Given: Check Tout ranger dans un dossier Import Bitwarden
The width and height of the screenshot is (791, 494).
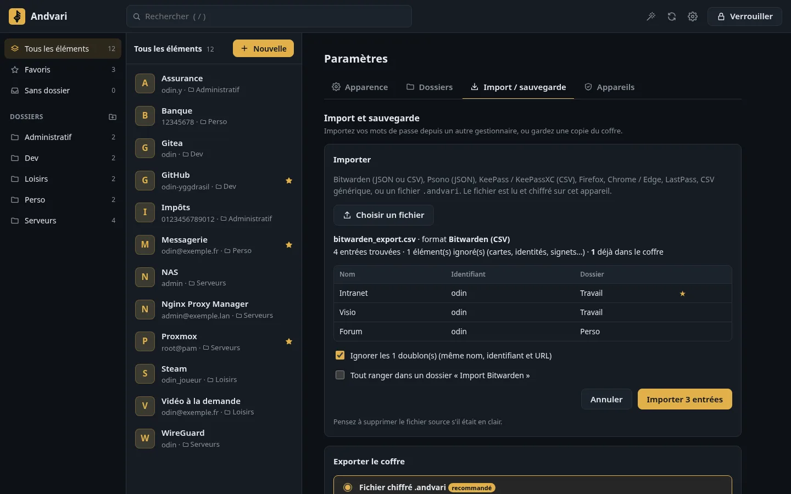Looking at the screenshot, I should coord(340,375).
